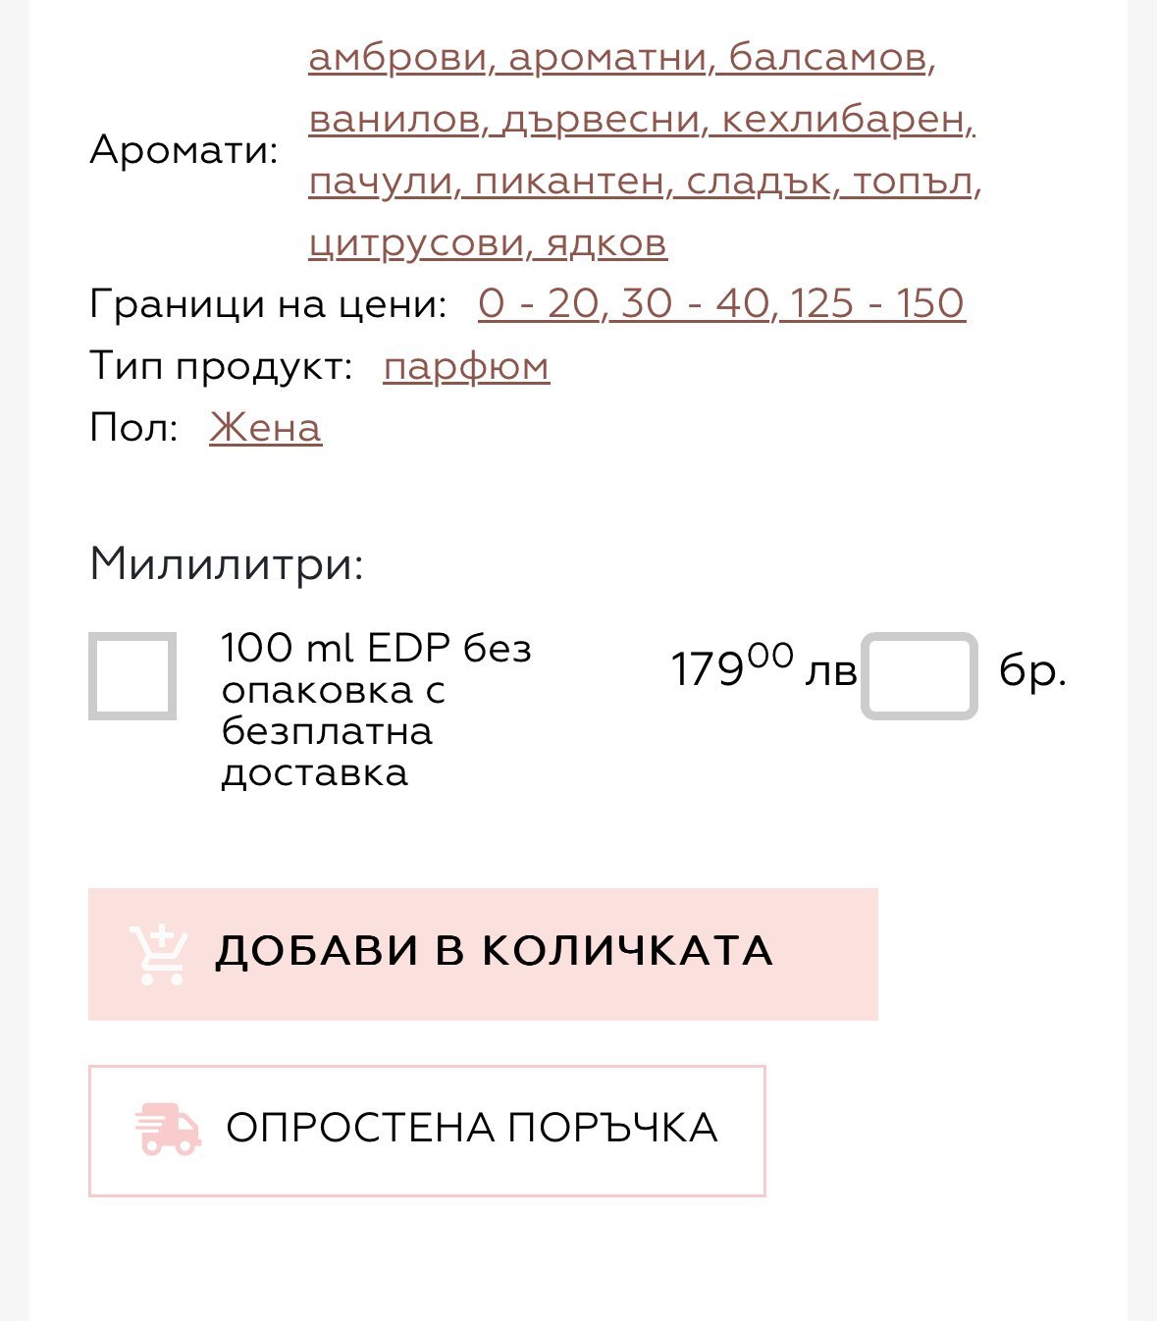Open the ароматни aroma link
This screenshot has width=1157, height=1321.
click(608, 57)
